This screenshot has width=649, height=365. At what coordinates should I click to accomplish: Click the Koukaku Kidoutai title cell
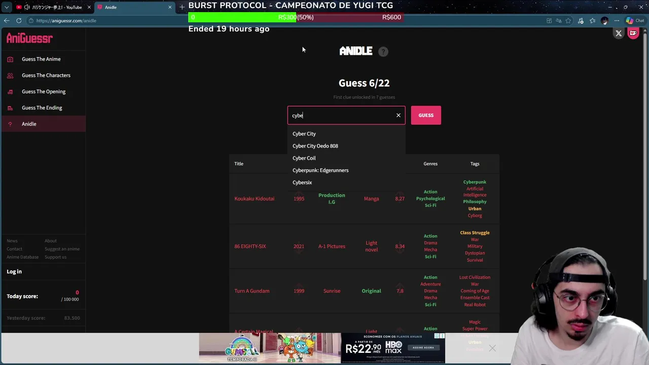[254, 199]
